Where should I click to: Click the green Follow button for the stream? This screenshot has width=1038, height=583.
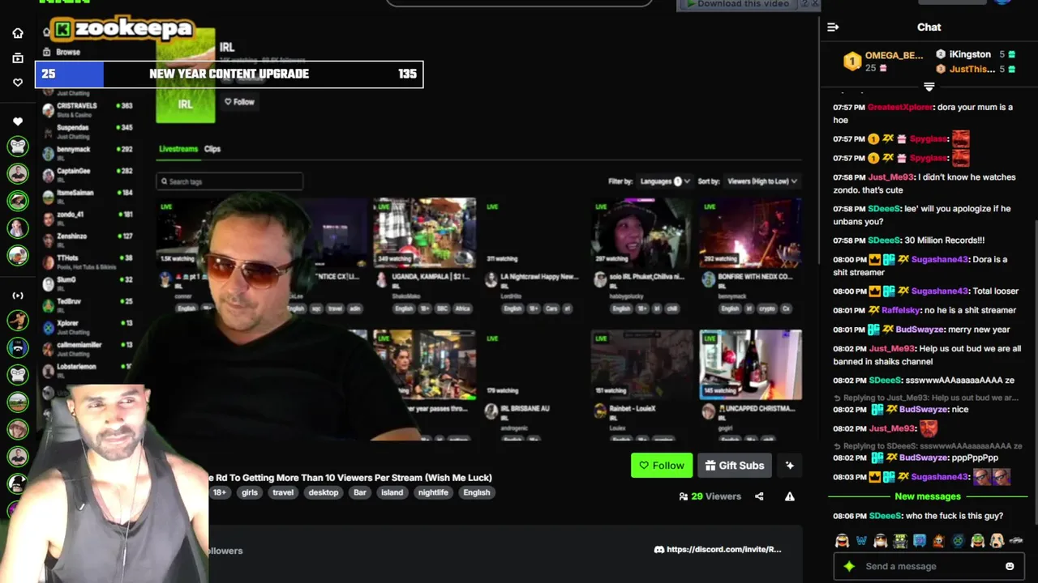click(662, 466)
